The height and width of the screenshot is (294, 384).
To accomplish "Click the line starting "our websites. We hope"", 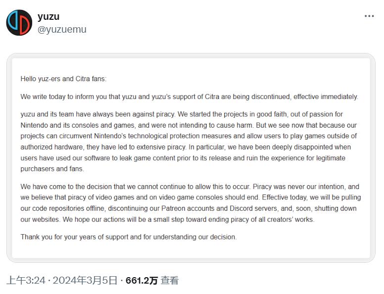I will point(167,219).
